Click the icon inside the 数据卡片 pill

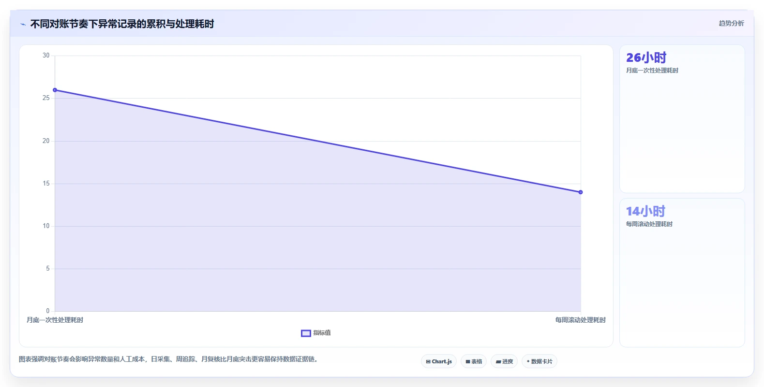(x=528, y=361)
